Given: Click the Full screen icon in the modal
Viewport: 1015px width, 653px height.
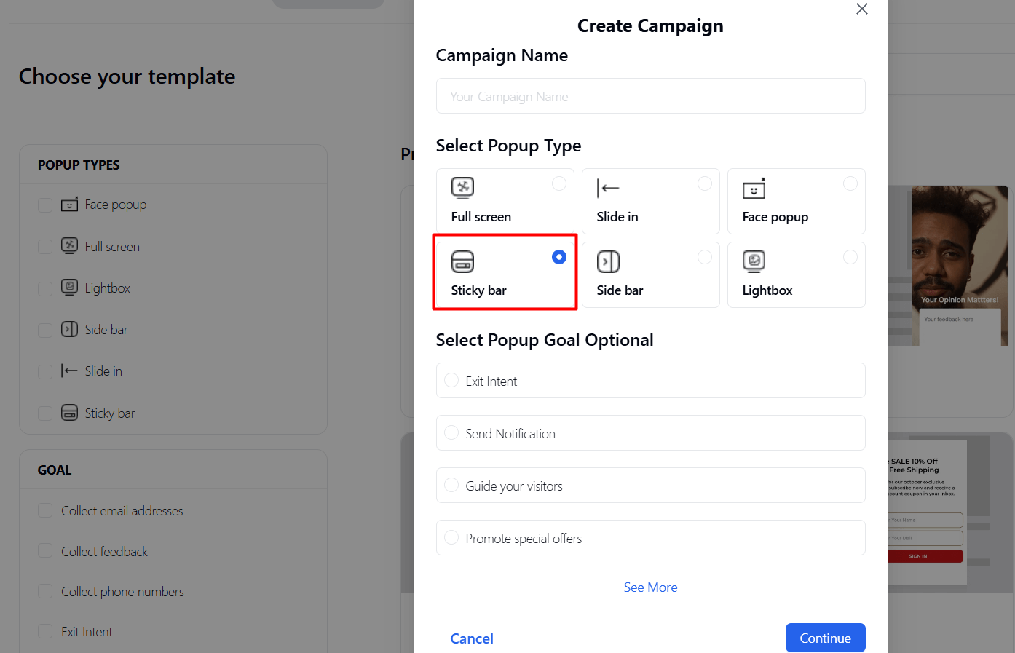Looking at the screenshot, I should (x=462, y=188).
